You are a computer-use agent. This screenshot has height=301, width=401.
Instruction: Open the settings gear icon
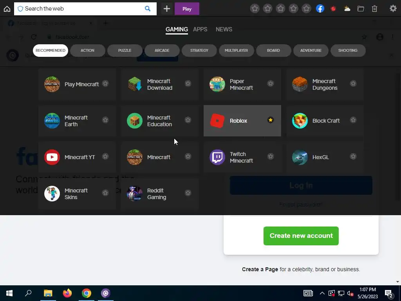click(x=393, y=9)
